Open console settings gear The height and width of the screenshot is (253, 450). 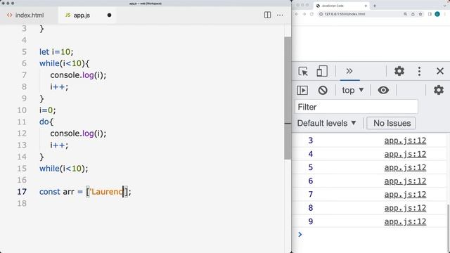pyautogui.click(x=438, y=90)
